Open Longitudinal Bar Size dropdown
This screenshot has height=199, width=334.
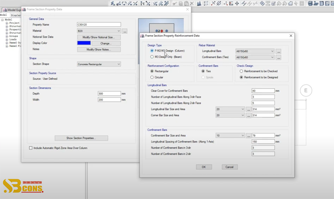(230, 109)
